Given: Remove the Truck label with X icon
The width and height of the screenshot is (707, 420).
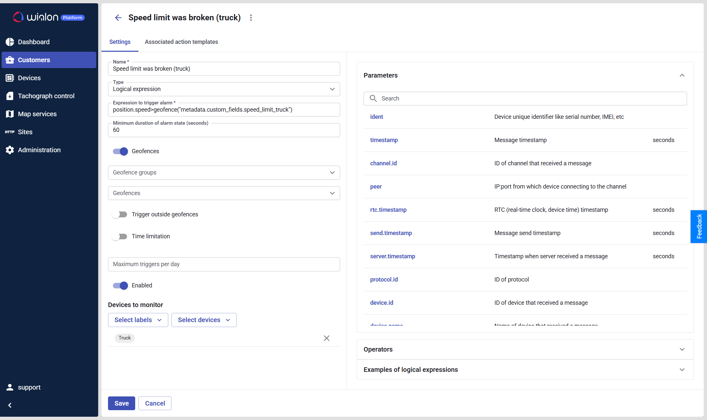Looking at the screenshot, I should [x=326, y=338].
